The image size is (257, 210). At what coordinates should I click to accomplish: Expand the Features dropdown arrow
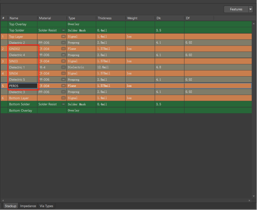click(251, 9)
